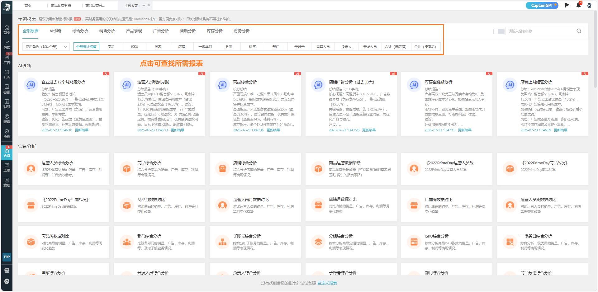Click the 部门综合分析 group icon

tap(127, 242)
